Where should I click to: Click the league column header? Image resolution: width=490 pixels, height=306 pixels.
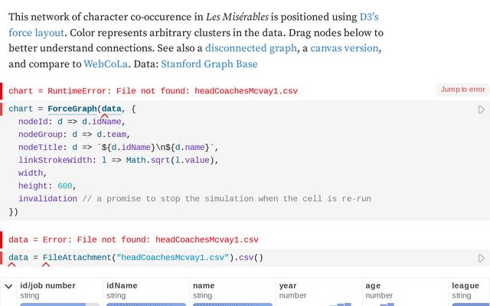(465, 286)
